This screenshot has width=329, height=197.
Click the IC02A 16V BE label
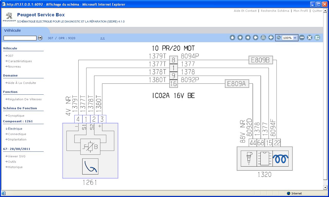click(173, 96)
